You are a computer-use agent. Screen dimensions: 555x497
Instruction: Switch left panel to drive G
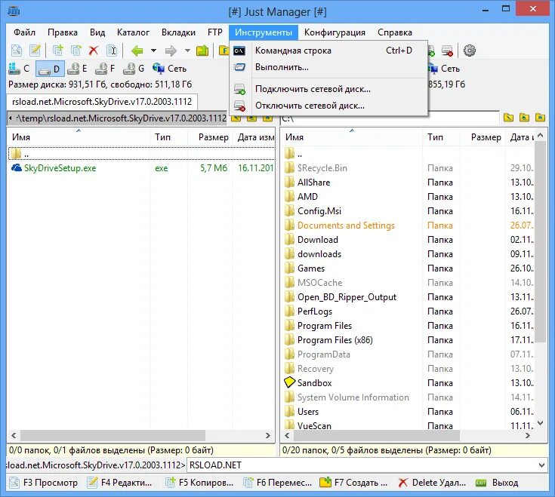[x=134, y=69]
